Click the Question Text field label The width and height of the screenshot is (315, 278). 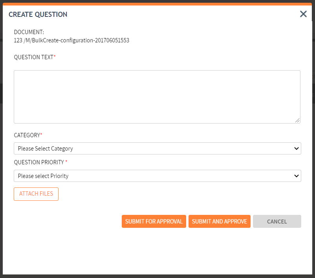pos(33,57)
